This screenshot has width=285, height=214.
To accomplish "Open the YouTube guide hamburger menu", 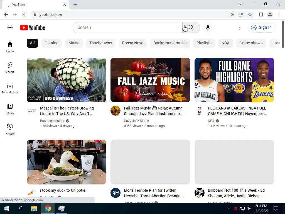I will point(10,28).
